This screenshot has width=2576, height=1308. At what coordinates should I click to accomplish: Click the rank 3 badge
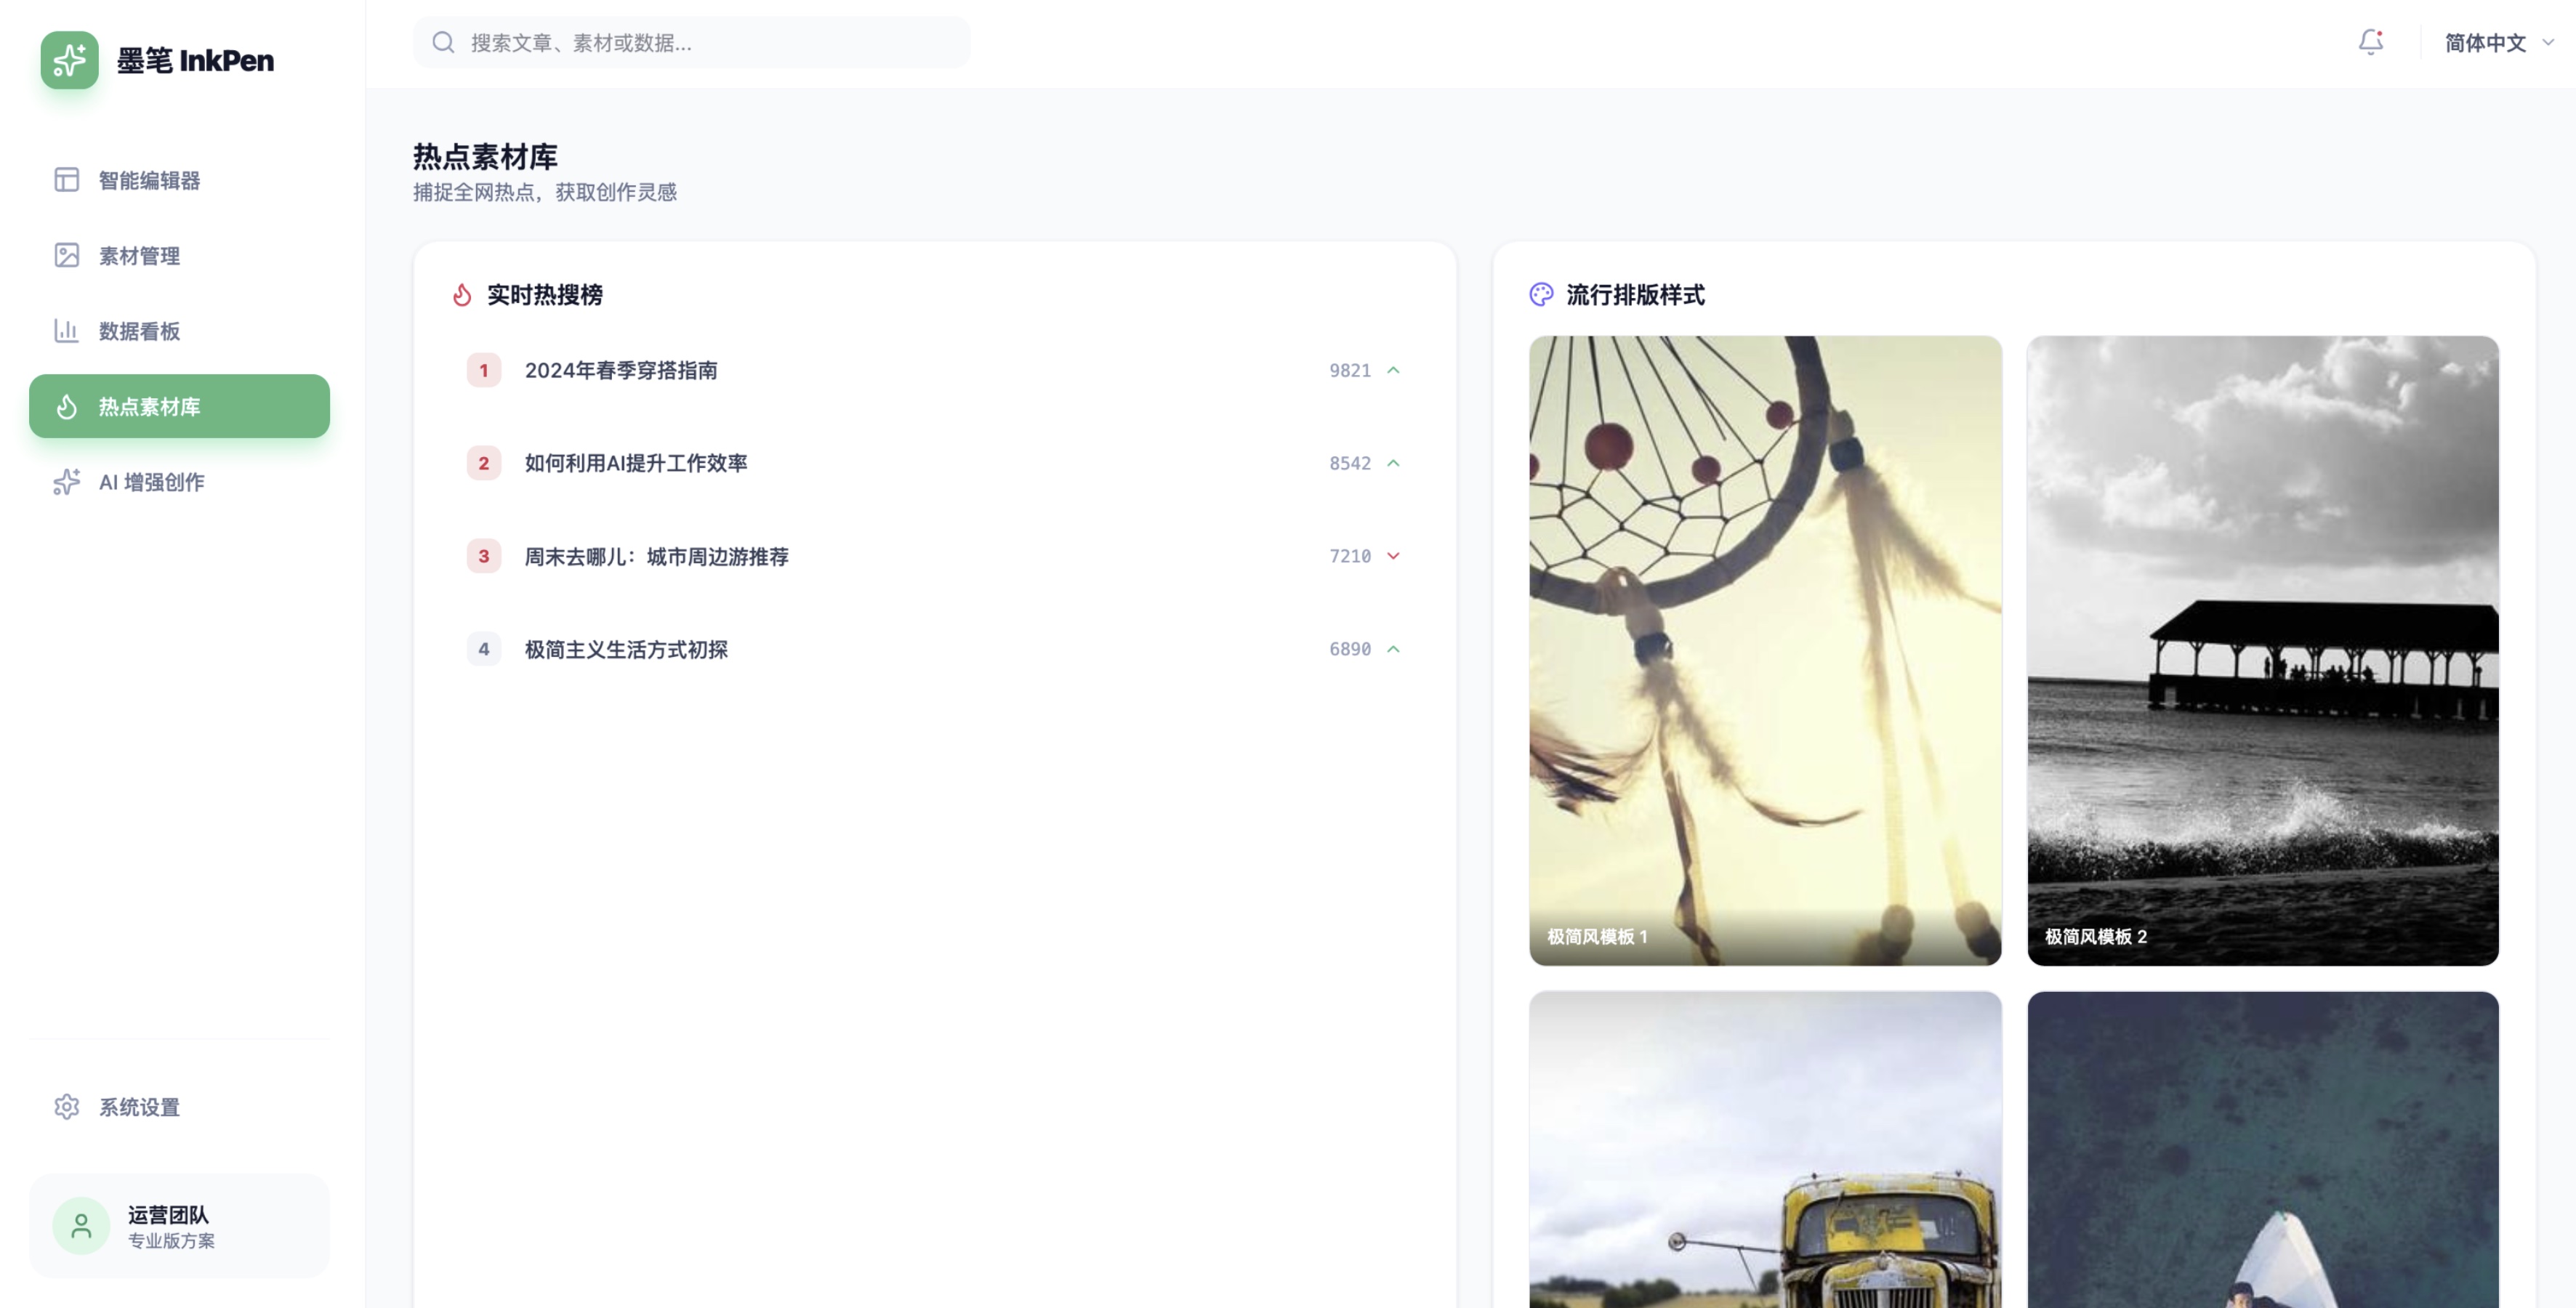point(483,556)
